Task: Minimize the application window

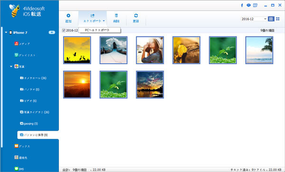Action: 266,6
